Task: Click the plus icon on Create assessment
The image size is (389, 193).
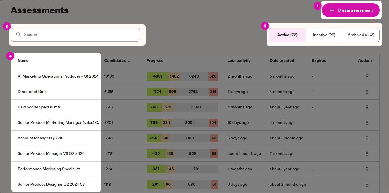Action: pyautogui.click(x=332, y=10)
